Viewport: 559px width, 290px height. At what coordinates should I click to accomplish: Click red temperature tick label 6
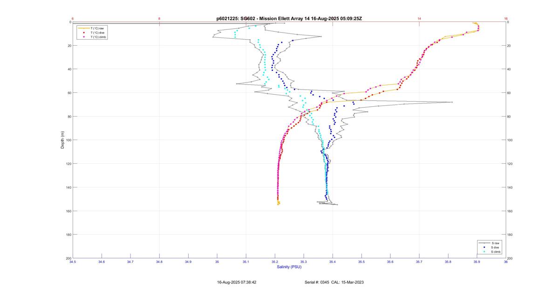72,19
